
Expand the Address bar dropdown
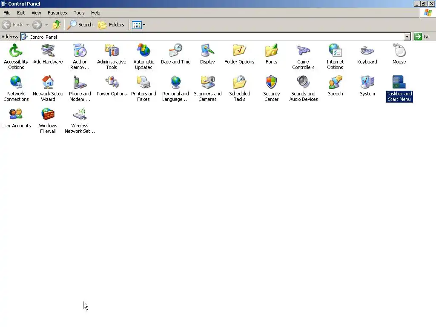pos(407,37)
